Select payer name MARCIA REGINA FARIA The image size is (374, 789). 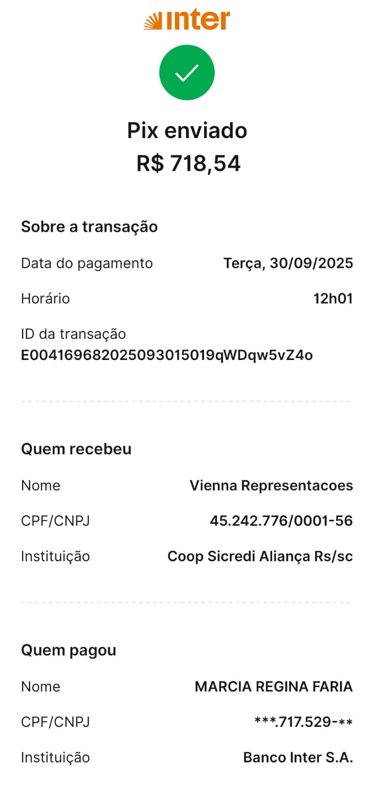[x=274, y=686]
